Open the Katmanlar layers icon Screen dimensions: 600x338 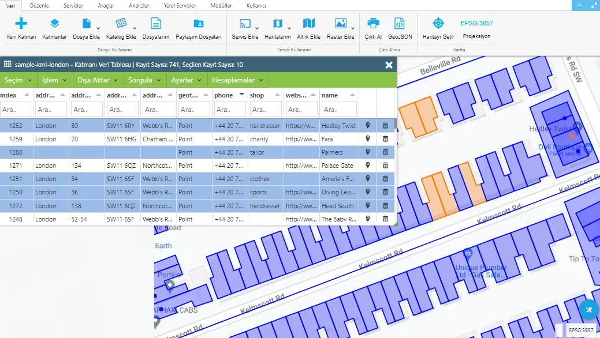pos(54,23)
